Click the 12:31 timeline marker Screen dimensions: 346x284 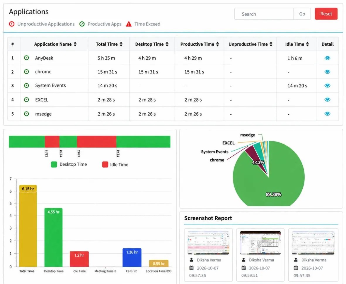61,153
